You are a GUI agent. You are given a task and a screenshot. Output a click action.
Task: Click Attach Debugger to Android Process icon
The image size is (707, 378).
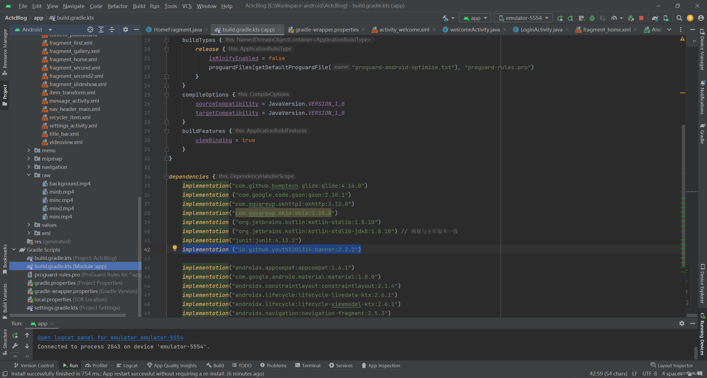[x=631, y=18]
